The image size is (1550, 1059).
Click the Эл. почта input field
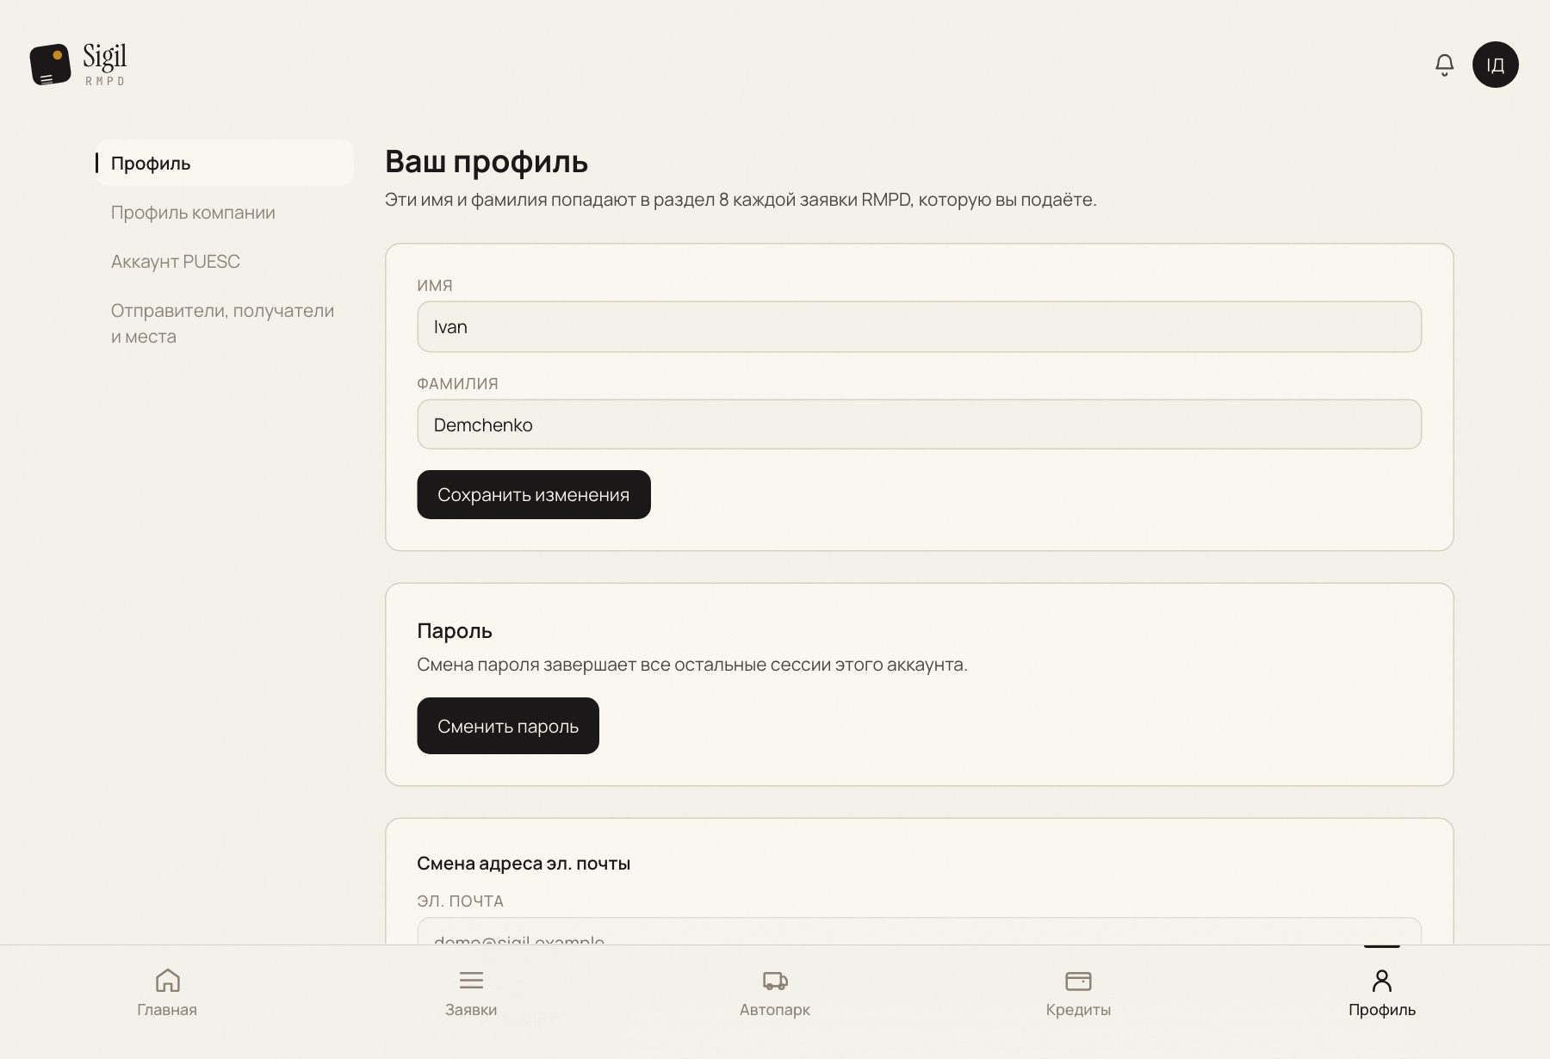coord(919,932)
